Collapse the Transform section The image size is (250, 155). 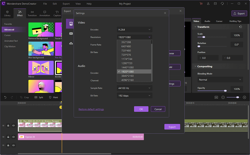click(x=195, y=27)
